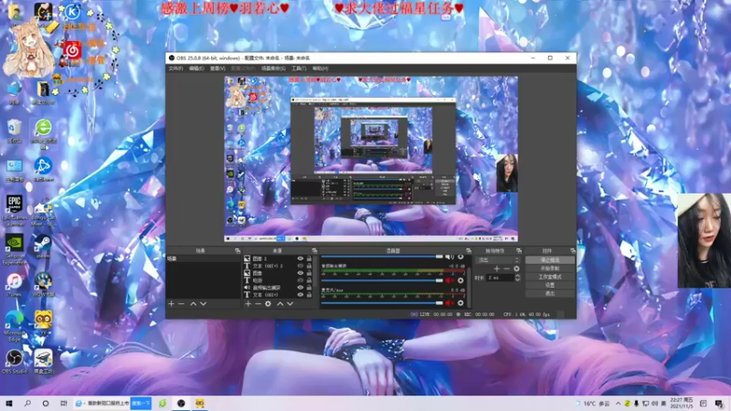Enable 工作室模式 studio mode
The height and width of the screenshot is (411, 731).
tap(550, 277)
